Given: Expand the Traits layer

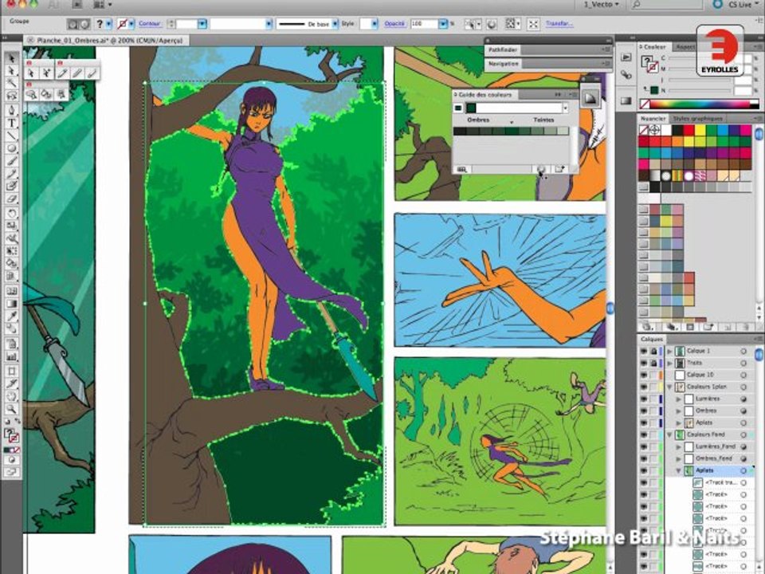Looking at the screenshot, I should 669,364.
